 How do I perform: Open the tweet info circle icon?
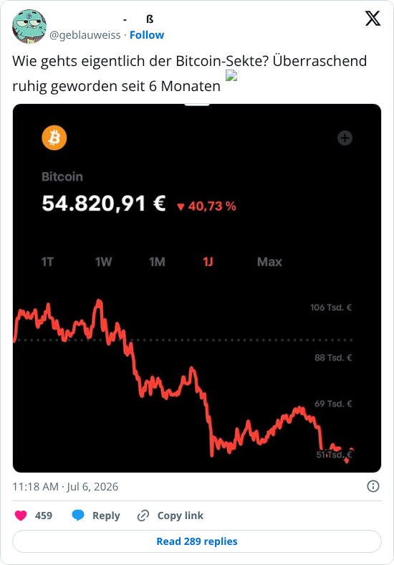click(373, 486)
